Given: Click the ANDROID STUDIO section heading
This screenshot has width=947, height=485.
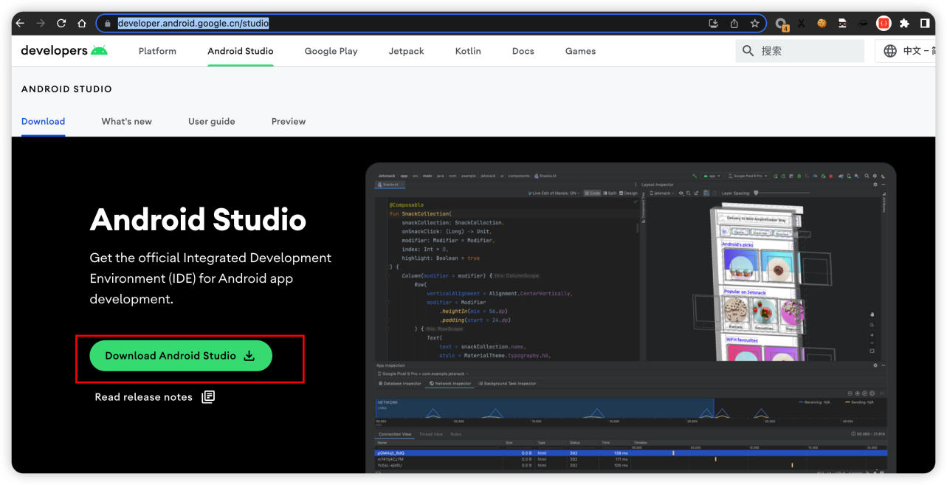Looking at the screenshot, I should coord(66,89).
